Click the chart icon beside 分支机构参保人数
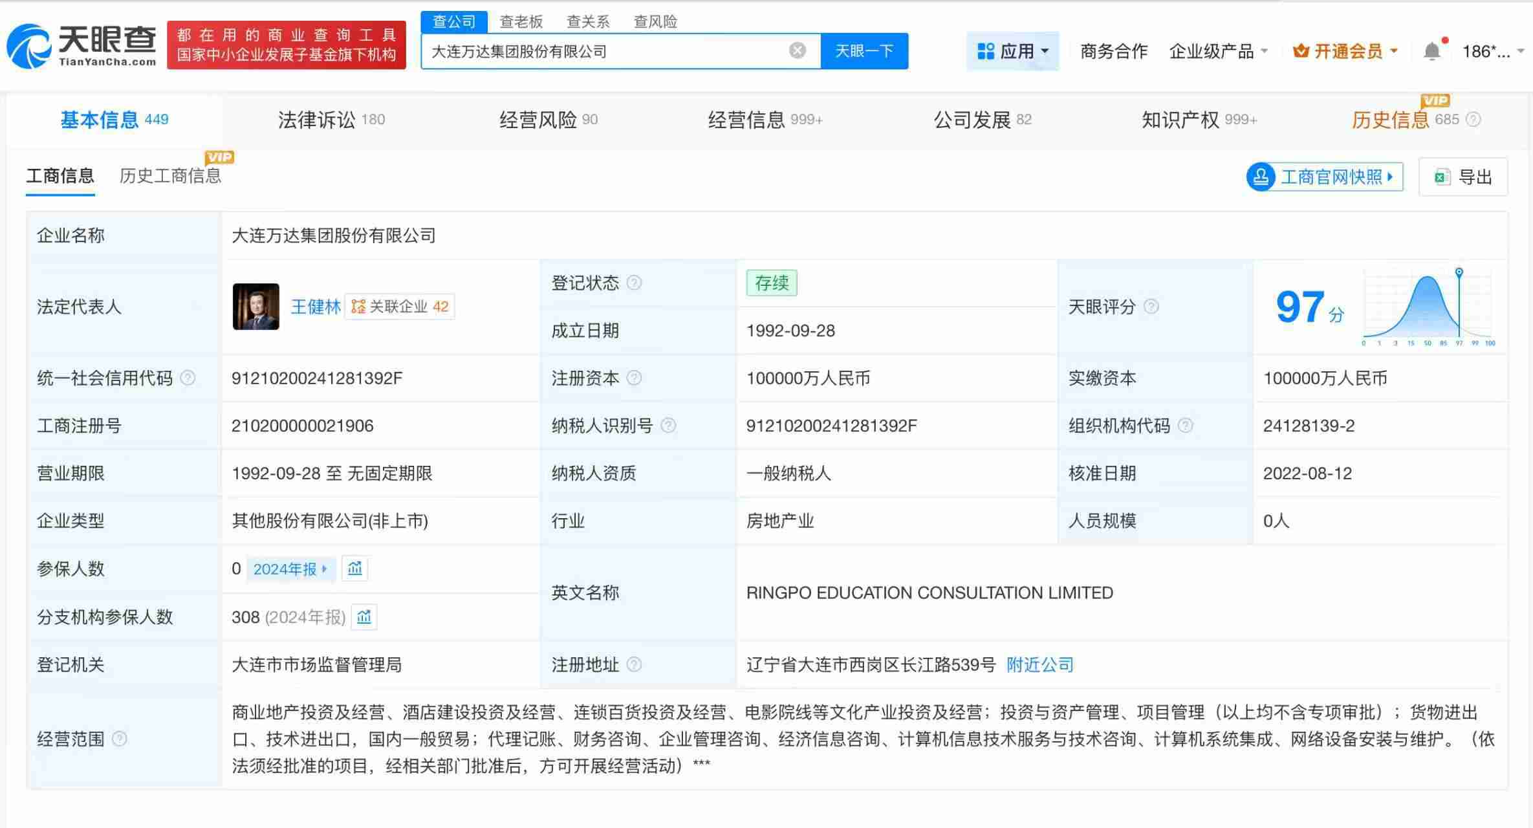Viewport: 1533px width, 828px height. 364,616
